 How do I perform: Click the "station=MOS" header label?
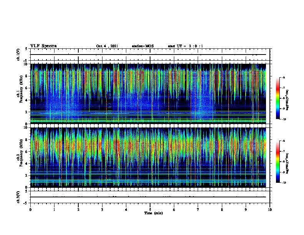(143, 46)
